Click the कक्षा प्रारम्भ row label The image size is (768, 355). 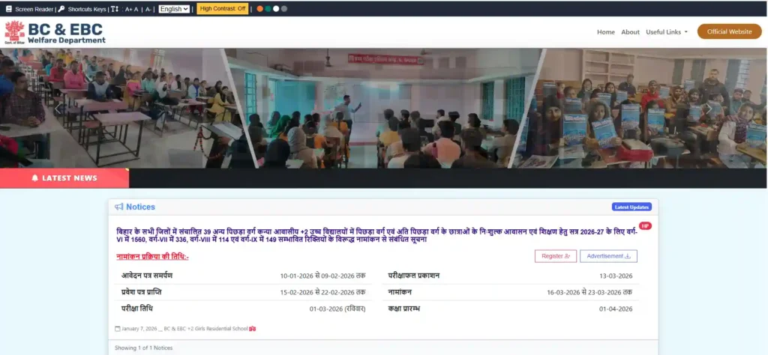tap(404, 309)
